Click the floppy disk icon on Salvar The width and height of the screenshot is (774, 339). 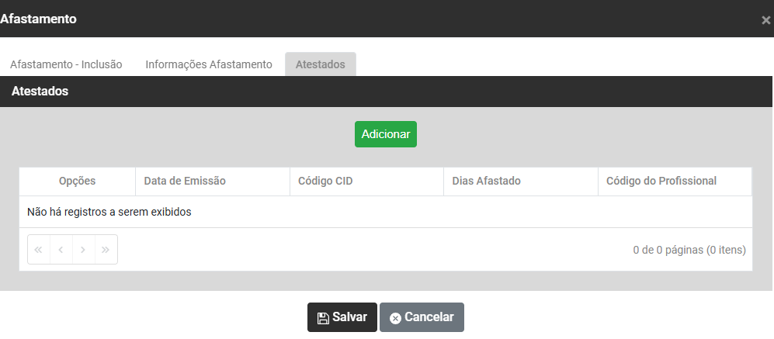(x=323, y=318)
